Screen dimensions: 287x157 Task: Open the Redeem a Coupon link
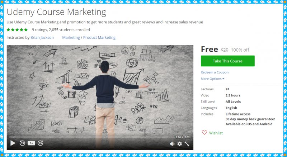click(215, 72)
